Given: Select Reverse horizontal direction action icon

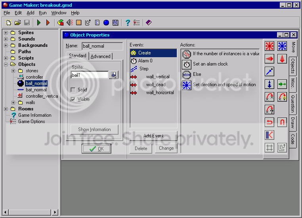Looking at the screenshot, I should pyautogui.click(x=269, y=122).
